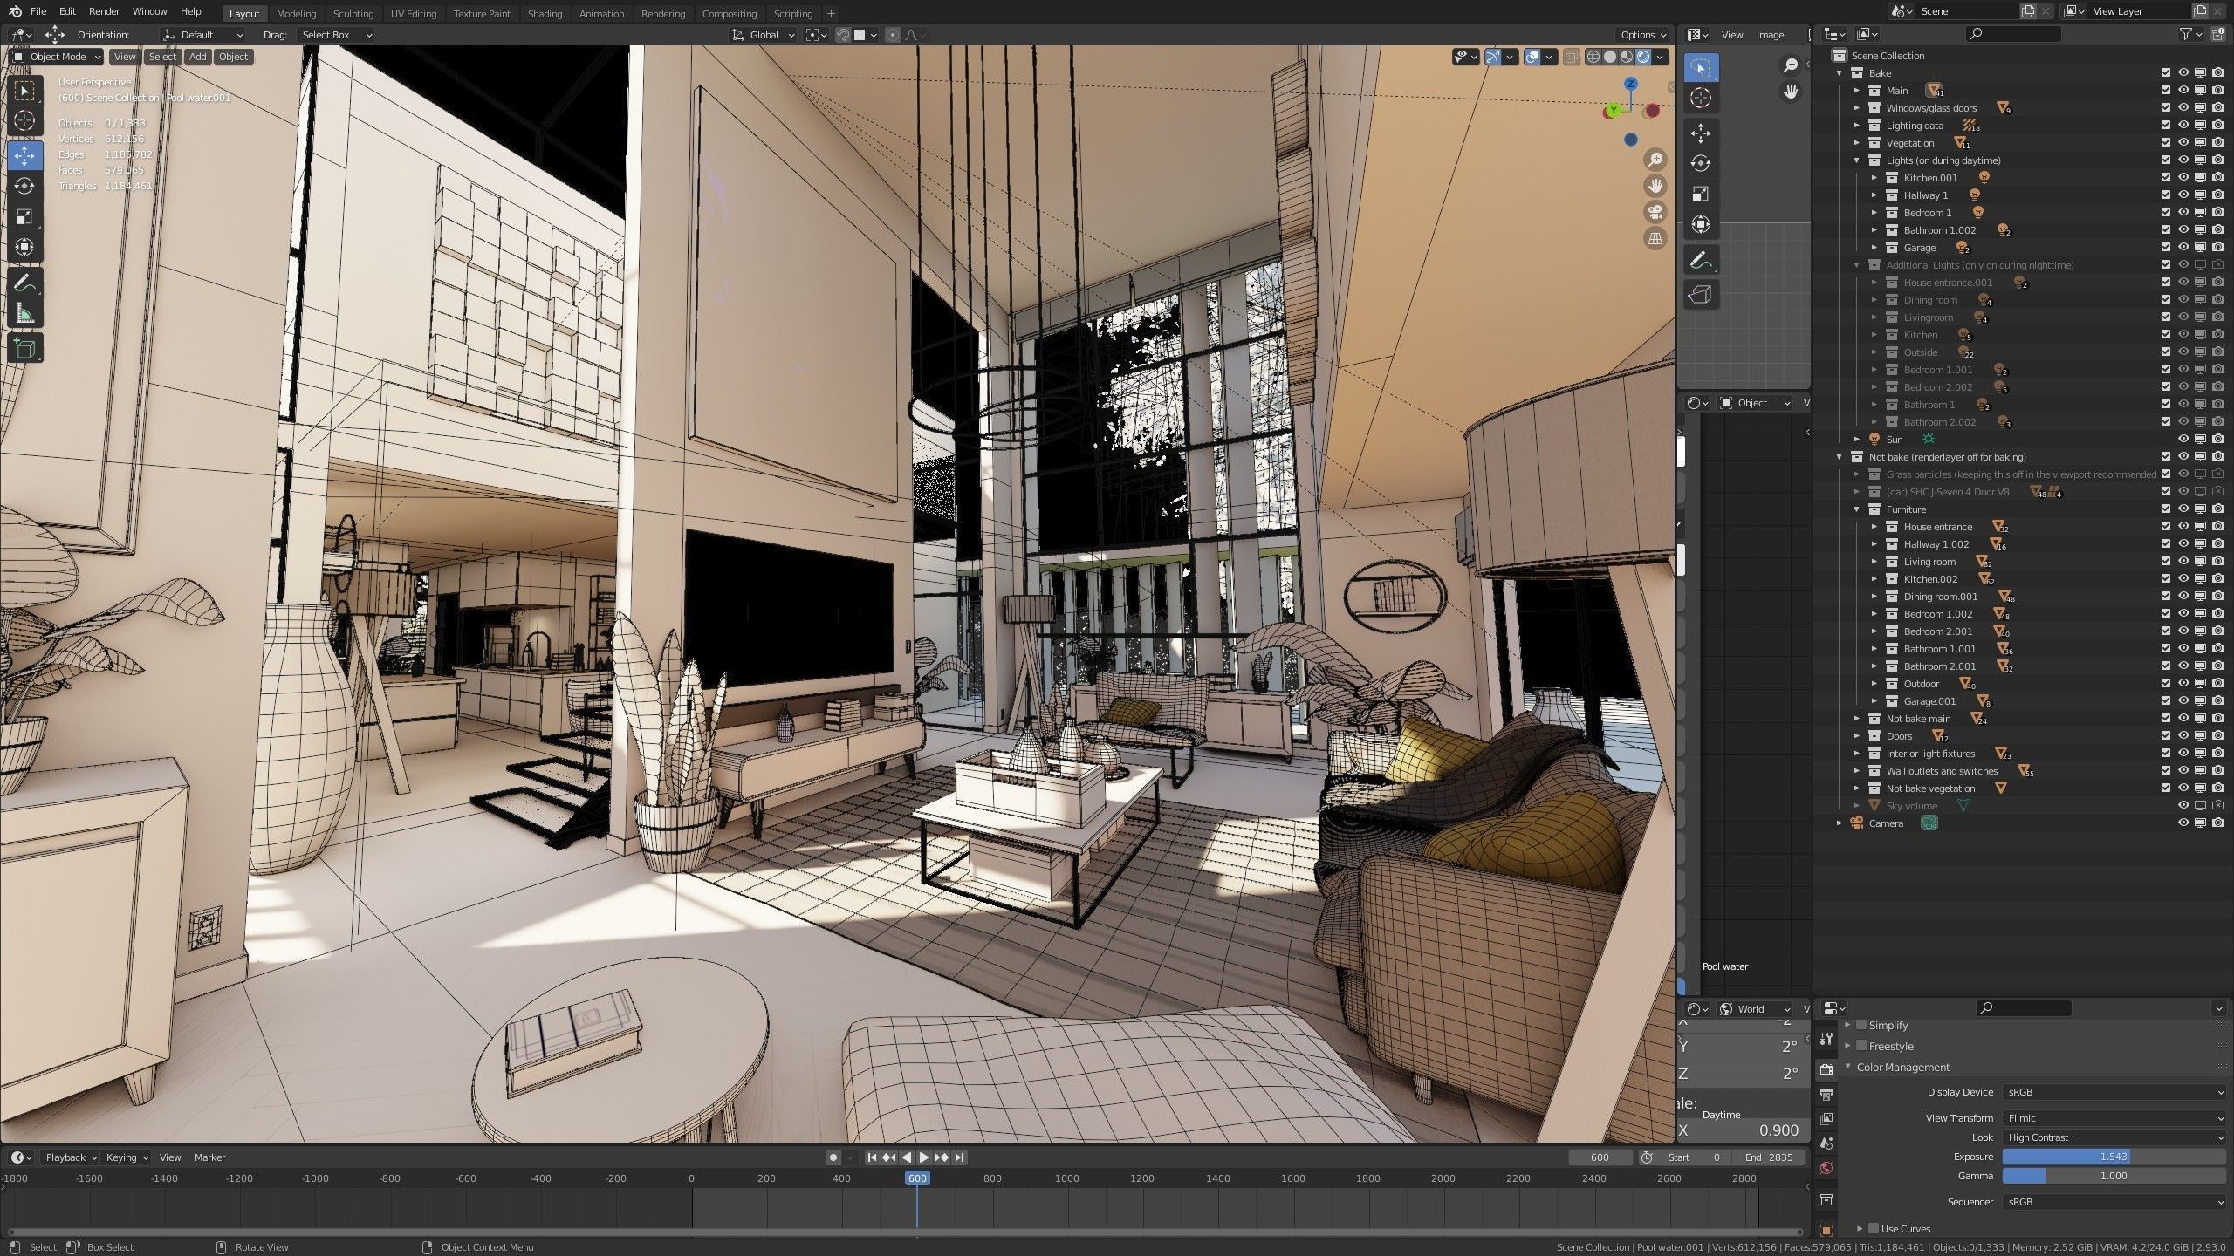Expand the Windows/glass doors collection

[x=1857, y=108]
